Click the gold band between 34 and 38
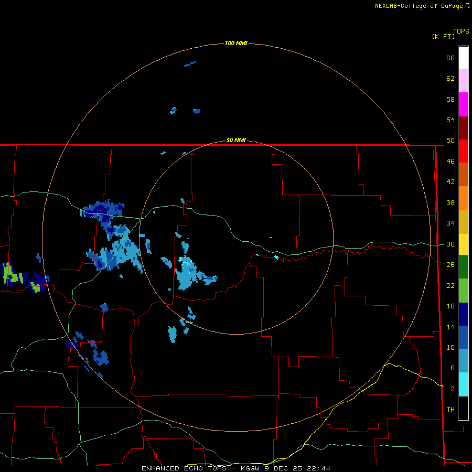The image size is (472, 472). point(463,222)
